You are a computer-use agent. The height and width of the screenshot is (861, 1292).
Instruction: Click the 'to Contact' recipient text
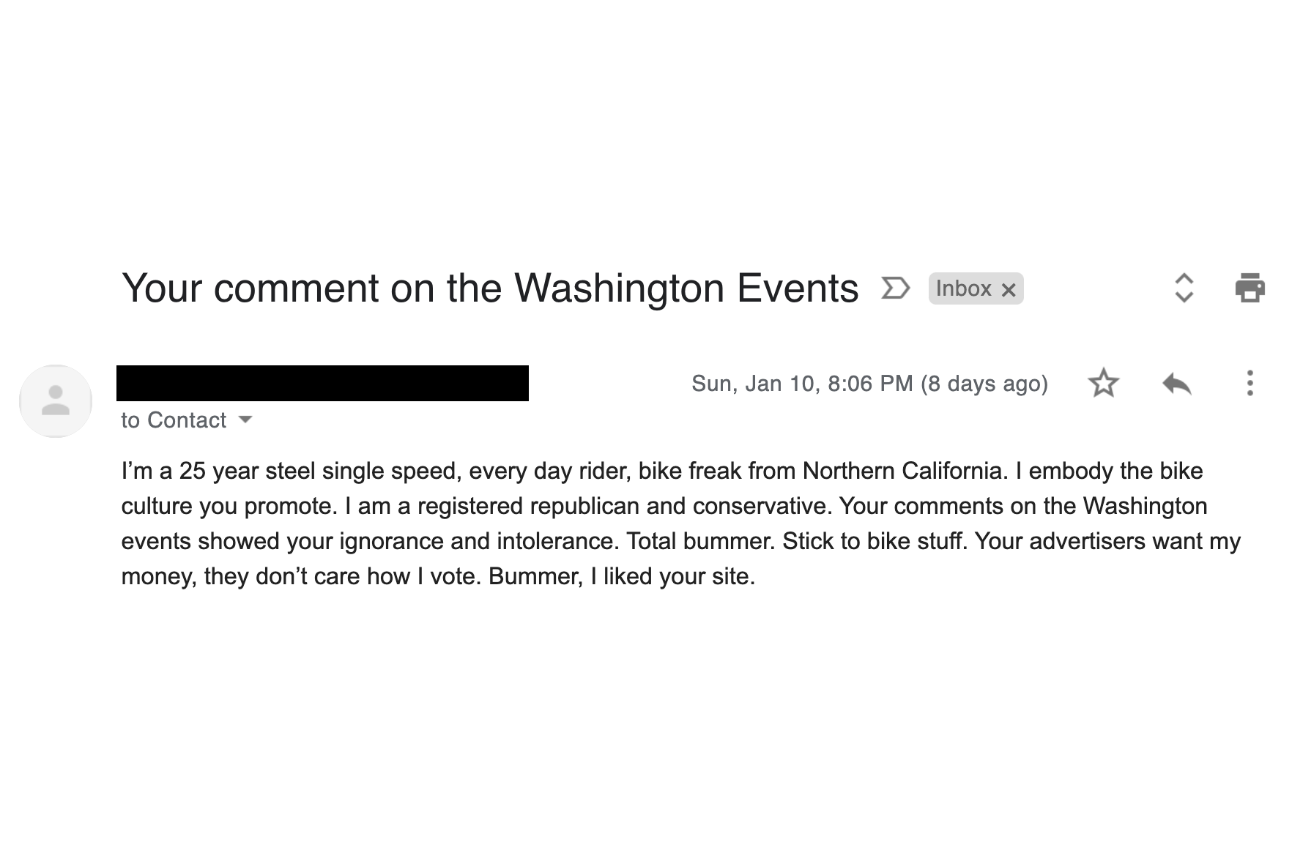click(x=174, y=420)
